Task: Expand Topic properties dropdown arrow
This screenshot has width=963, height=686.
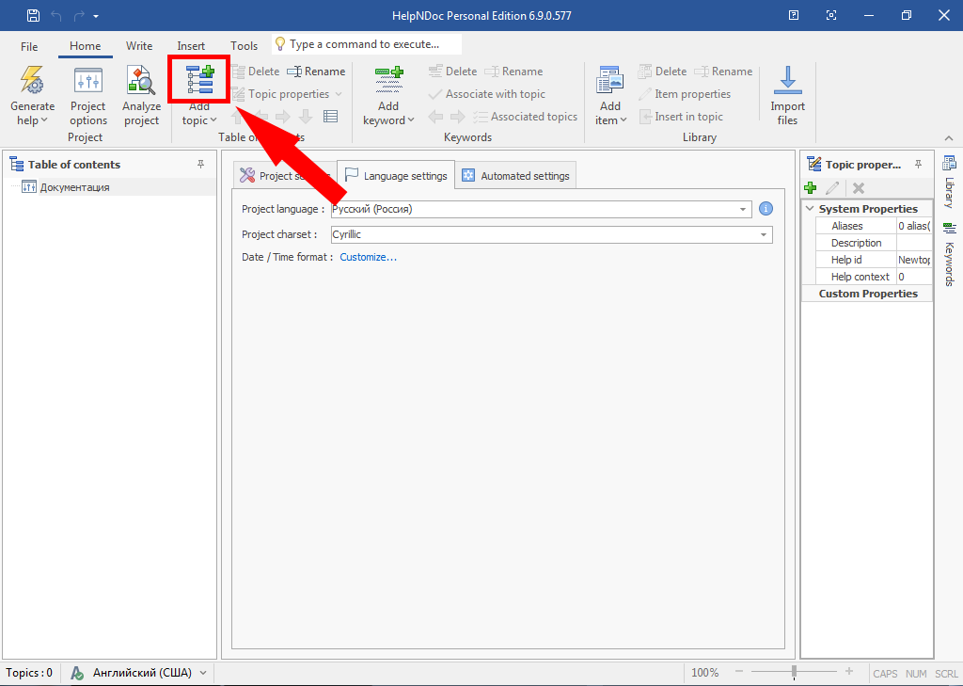Action: pyautogui.click(x=339, y=94)
